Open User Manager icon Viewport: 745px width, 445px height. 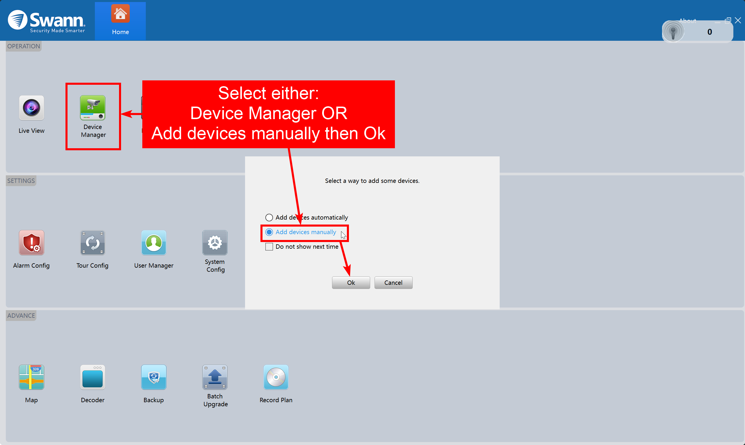(x=154, y=243)
